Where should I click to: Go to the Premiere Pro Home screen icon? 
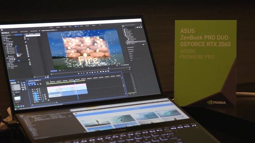click(x=2, y=30)
